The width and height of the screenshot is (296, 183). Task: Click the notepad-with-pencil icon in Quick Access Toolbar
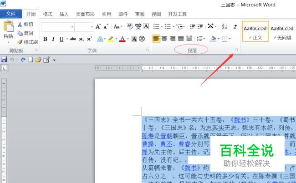46,59
